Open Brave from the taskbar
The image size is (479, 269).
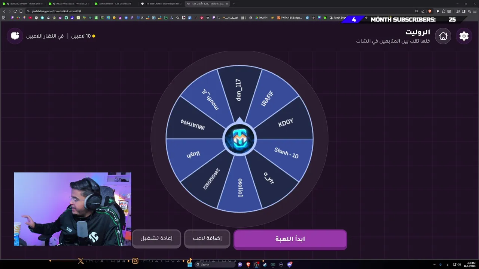248,265
